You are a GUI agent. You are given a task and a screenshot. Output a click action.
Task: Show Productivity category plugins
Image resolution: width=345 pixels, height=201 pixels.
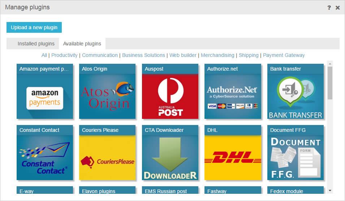coord(64,55)
